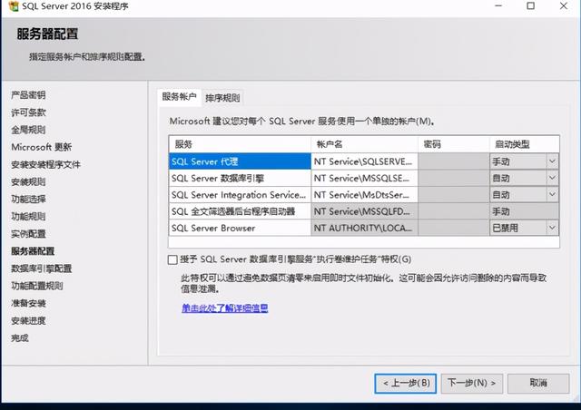Enable 执行卷维护任务 privilege checkbox
This screenshot has height=410, width=581.
tap(172, 259)
